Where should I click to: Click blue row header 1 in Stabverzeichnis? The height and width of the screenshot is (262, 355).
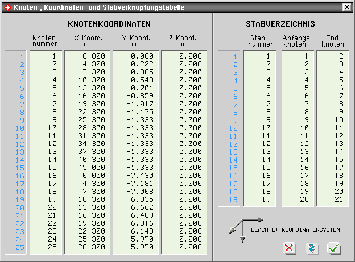tap(230, 56)
